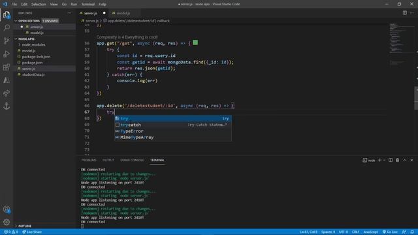
Task: Select the 'TypeError' suggestion
Action: 173,131
